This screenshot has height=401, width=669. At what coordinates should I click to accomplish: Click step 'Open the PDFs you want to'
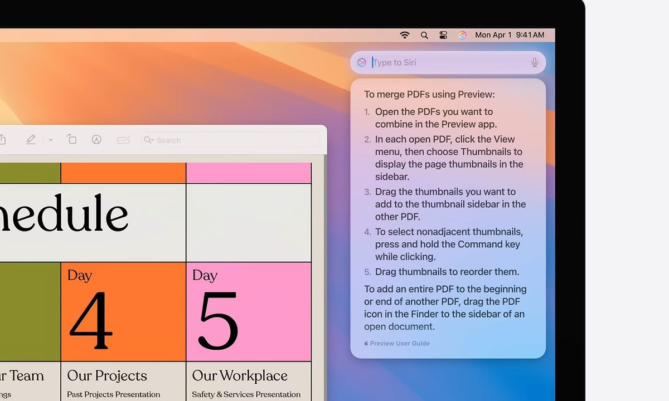434,111
